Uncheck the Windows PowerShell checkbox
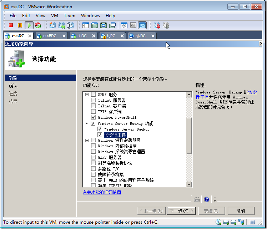 93,117
